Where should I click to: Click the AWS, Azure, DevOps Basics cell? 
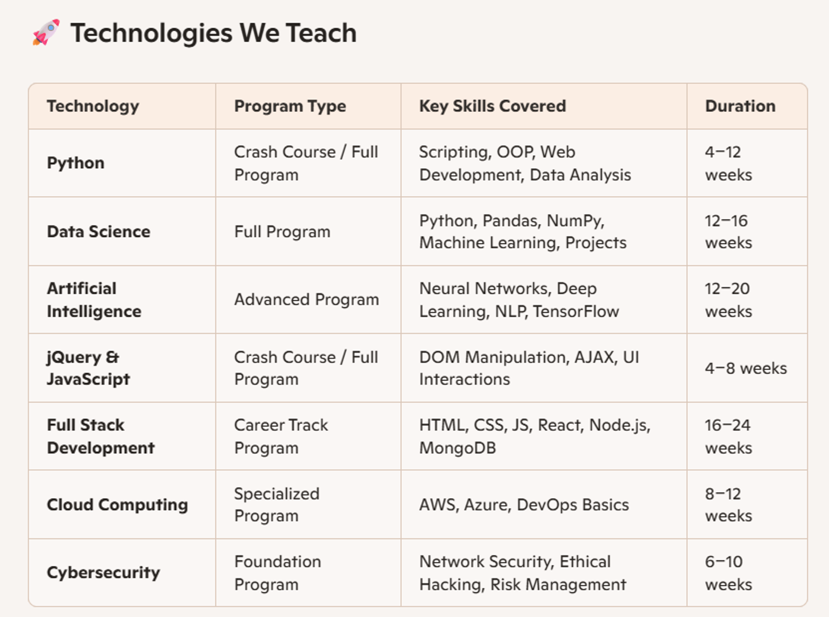[524, 505]
